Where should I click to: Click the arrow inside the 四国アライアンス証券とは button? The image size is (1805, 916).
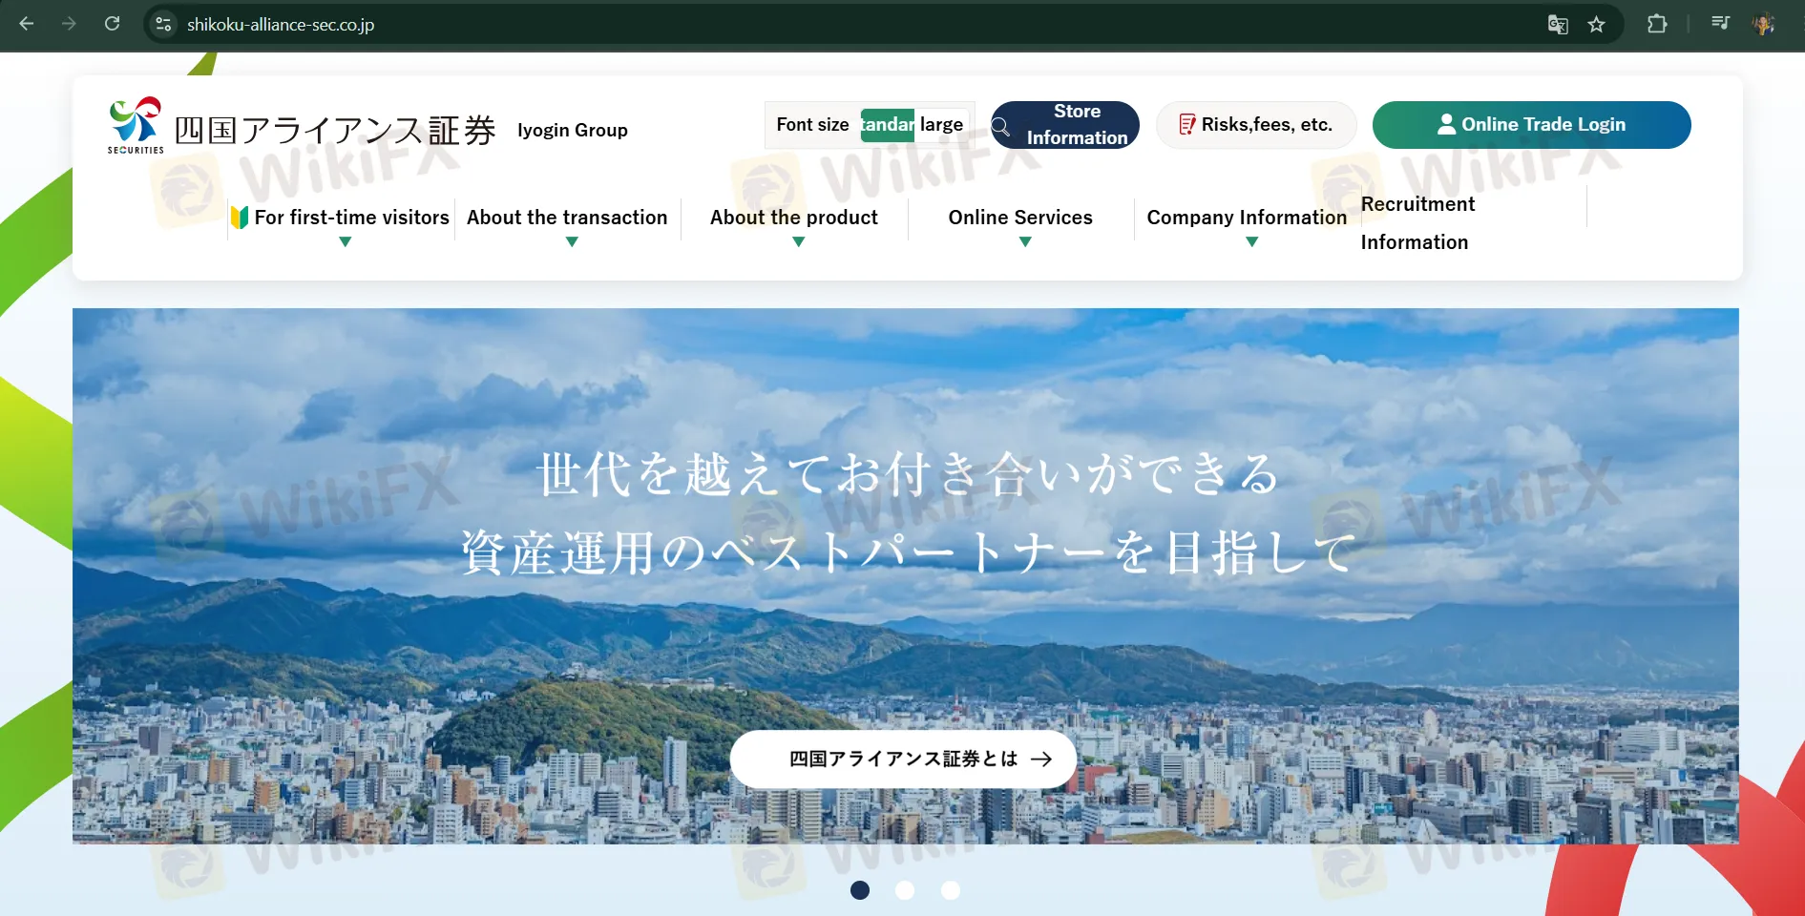pyautogui.click(x=1041, y=760)
